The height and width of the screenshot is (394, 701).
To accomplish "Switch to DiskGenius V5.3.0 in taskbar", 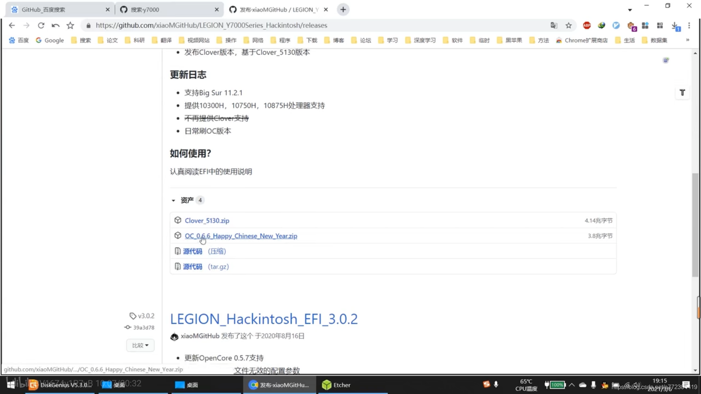I will point(60,385).
